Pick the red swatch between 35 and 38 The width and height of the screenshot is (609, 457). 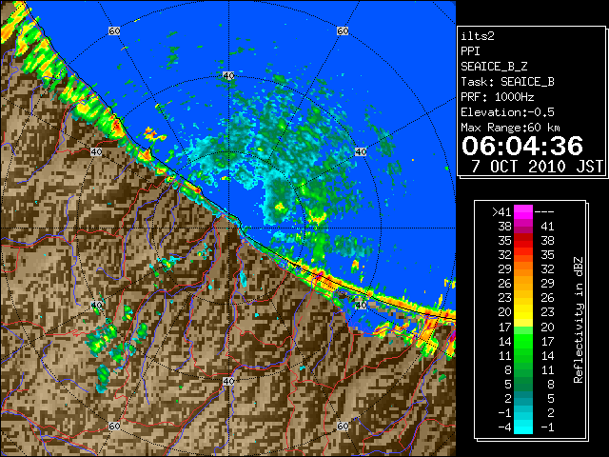[523, 241]
